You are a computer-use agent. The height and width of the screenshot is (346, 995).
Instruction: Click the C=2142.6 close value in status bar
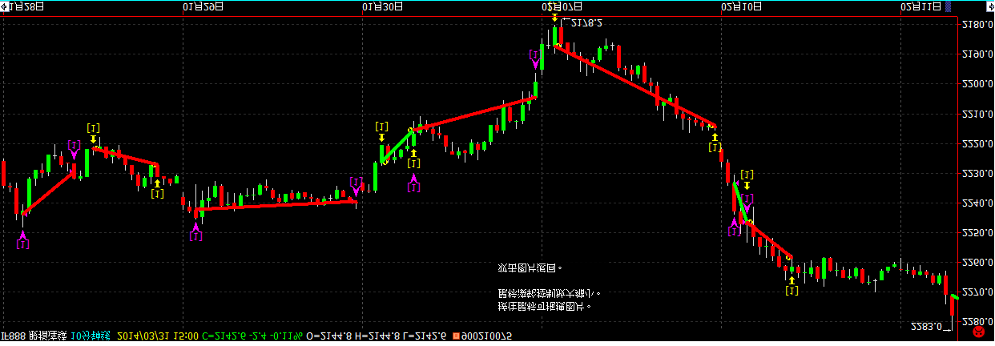(223, 336)
